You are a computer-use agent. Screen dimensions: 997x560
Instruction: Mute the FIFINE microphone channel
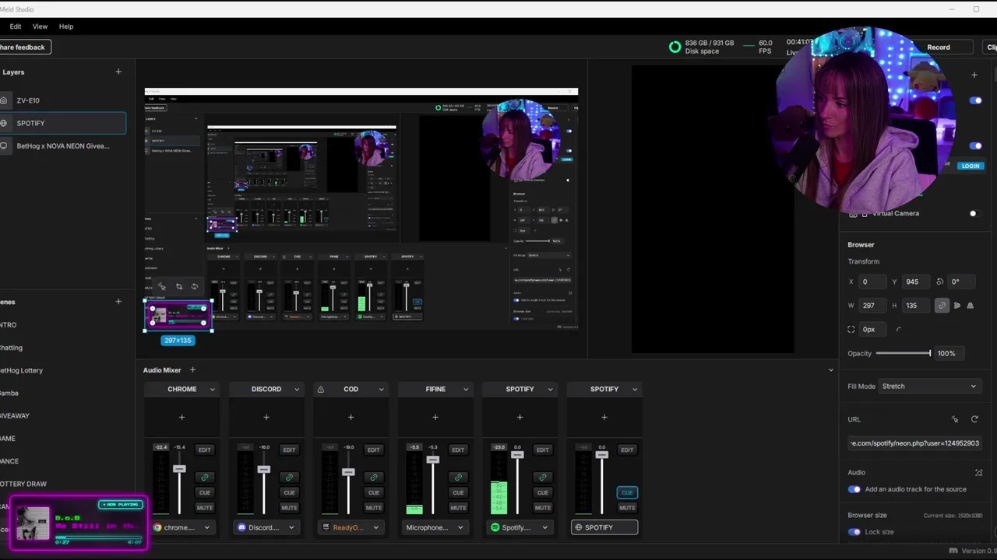pyautogui.click(x=458, y=507)
